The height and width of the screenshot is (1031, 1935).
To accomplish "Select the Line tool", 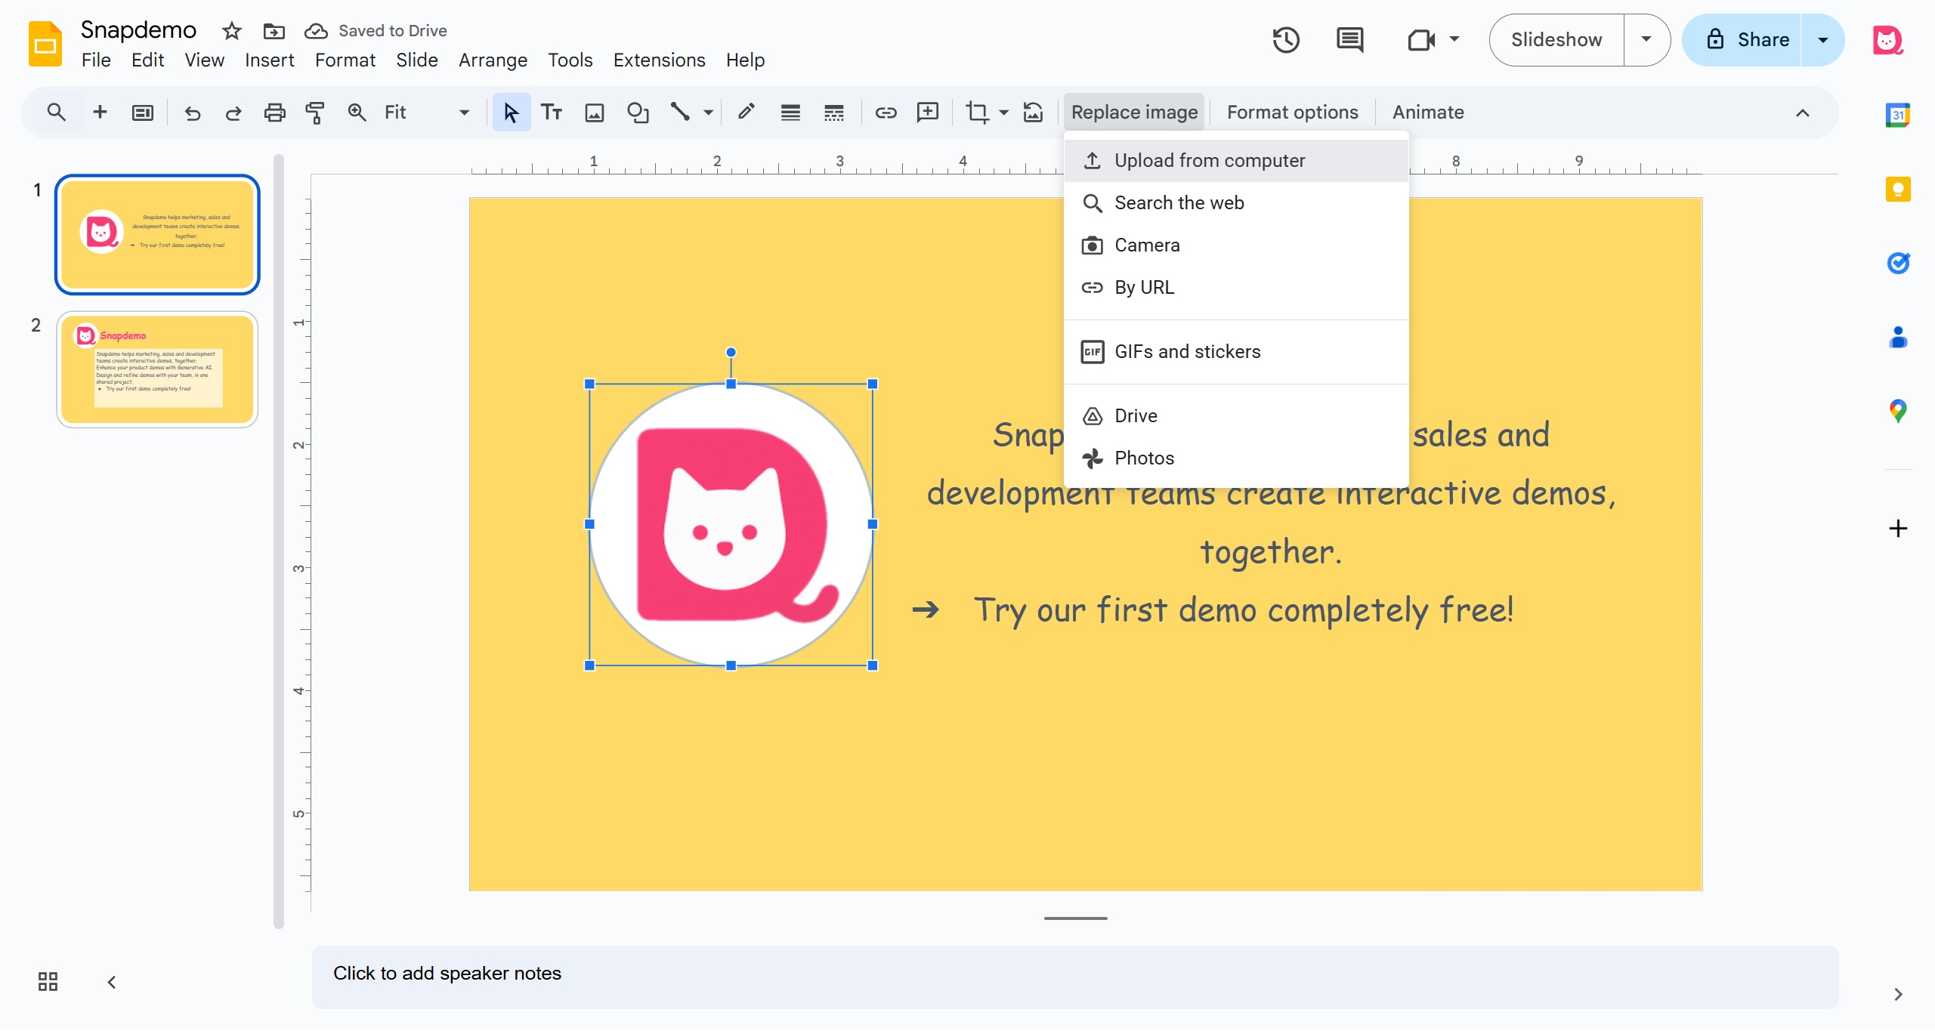I will (680, 113).
